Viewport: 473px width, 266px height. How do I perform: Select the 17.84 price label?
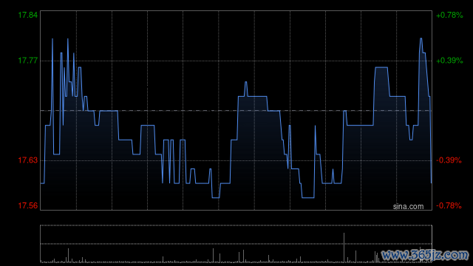coord(28,15)
